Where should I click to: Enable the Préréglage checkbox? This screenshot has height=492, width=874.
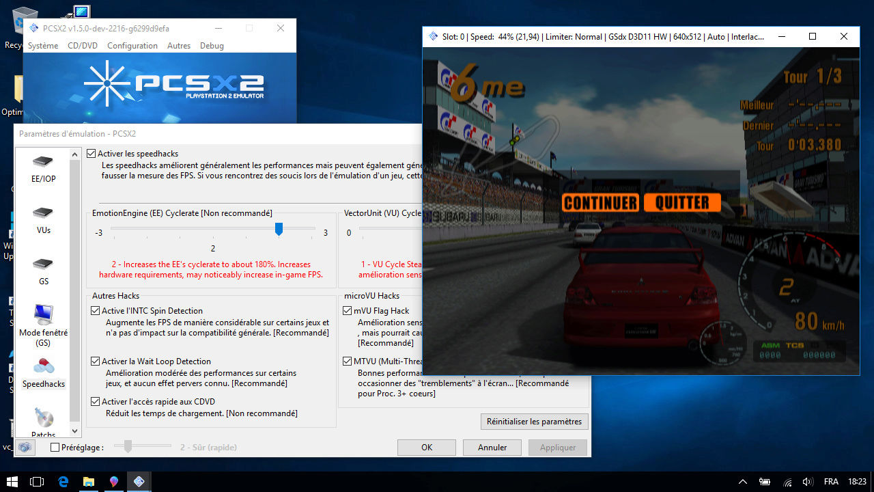[x=55, y=448]
